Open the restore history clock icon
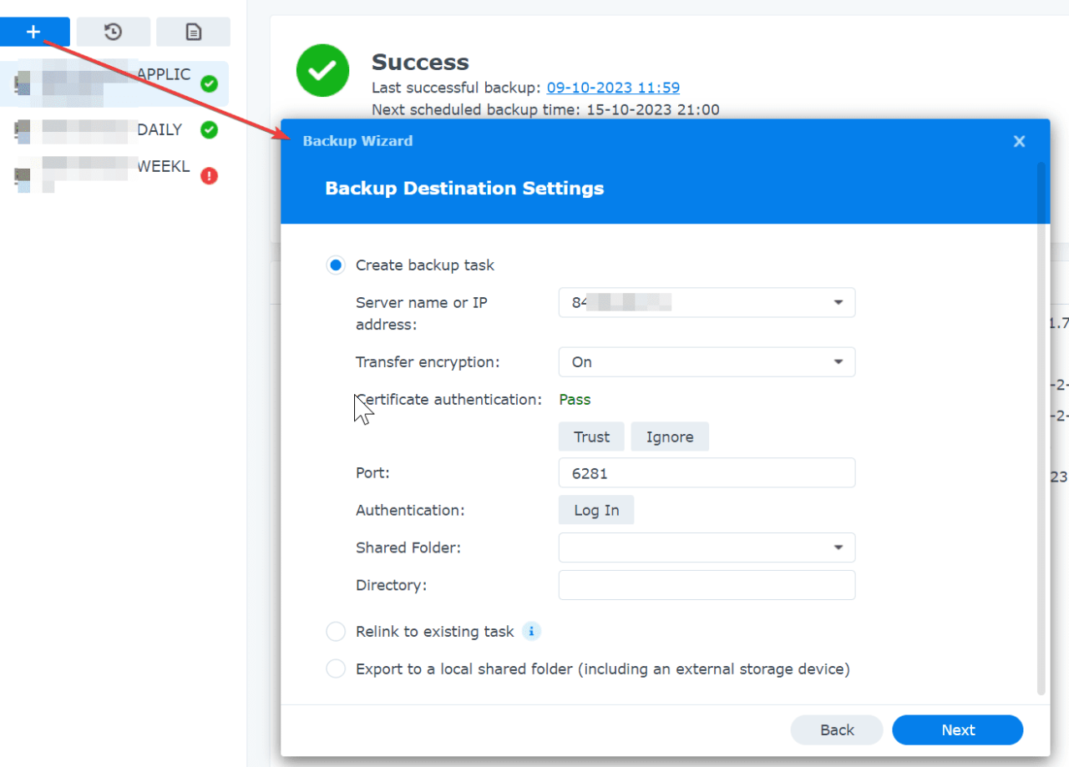Screen dimensions: 1069x767 tap(114, 32)
